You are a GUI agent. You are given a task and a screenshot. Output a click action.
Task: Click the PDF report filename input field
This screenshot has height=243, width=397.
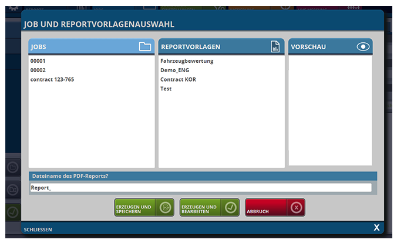(201, 188)
